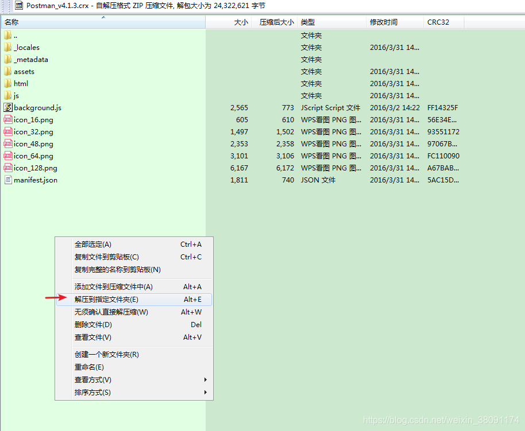Viewport: 525px width, 431px height.
Task: Click the icon_128.png PNG file icon
Action: point(8,168)
